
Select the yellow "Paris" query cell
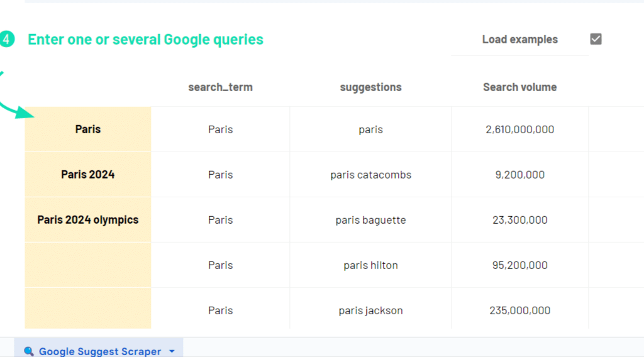88,129
